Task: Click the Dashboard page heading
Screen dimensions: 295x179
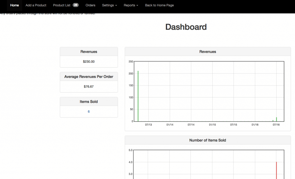Action: [186, 27]
